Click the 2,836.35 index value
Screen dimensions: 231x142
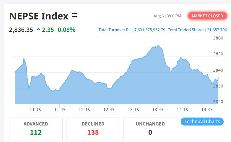point(21,30)
